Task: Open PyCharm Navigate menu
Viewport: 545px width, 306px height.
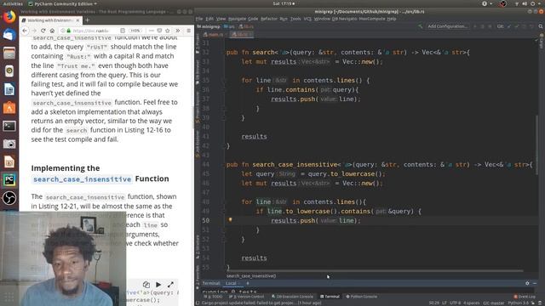Action: point(237,19)
